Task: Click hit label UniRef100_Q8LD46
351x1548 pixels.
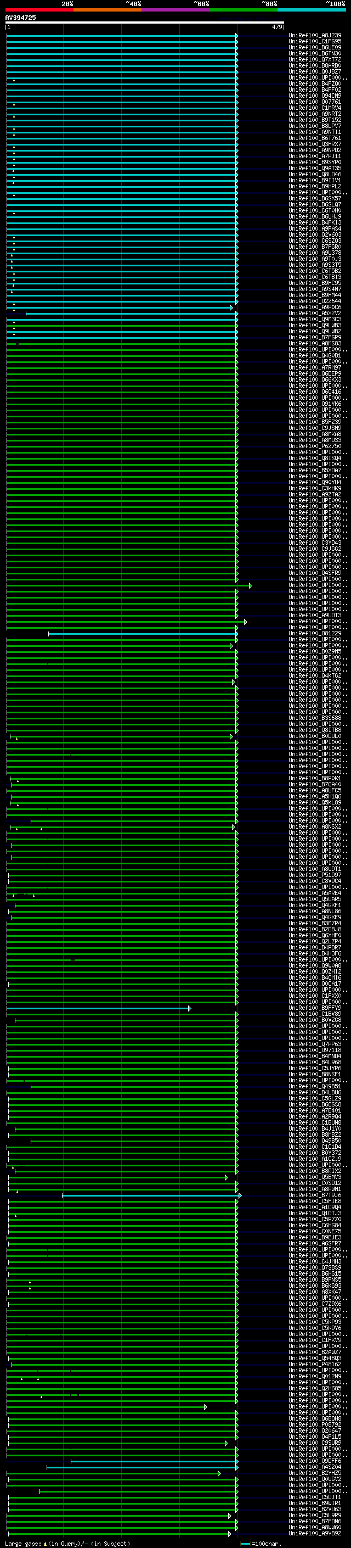Action: pos(315,174)
